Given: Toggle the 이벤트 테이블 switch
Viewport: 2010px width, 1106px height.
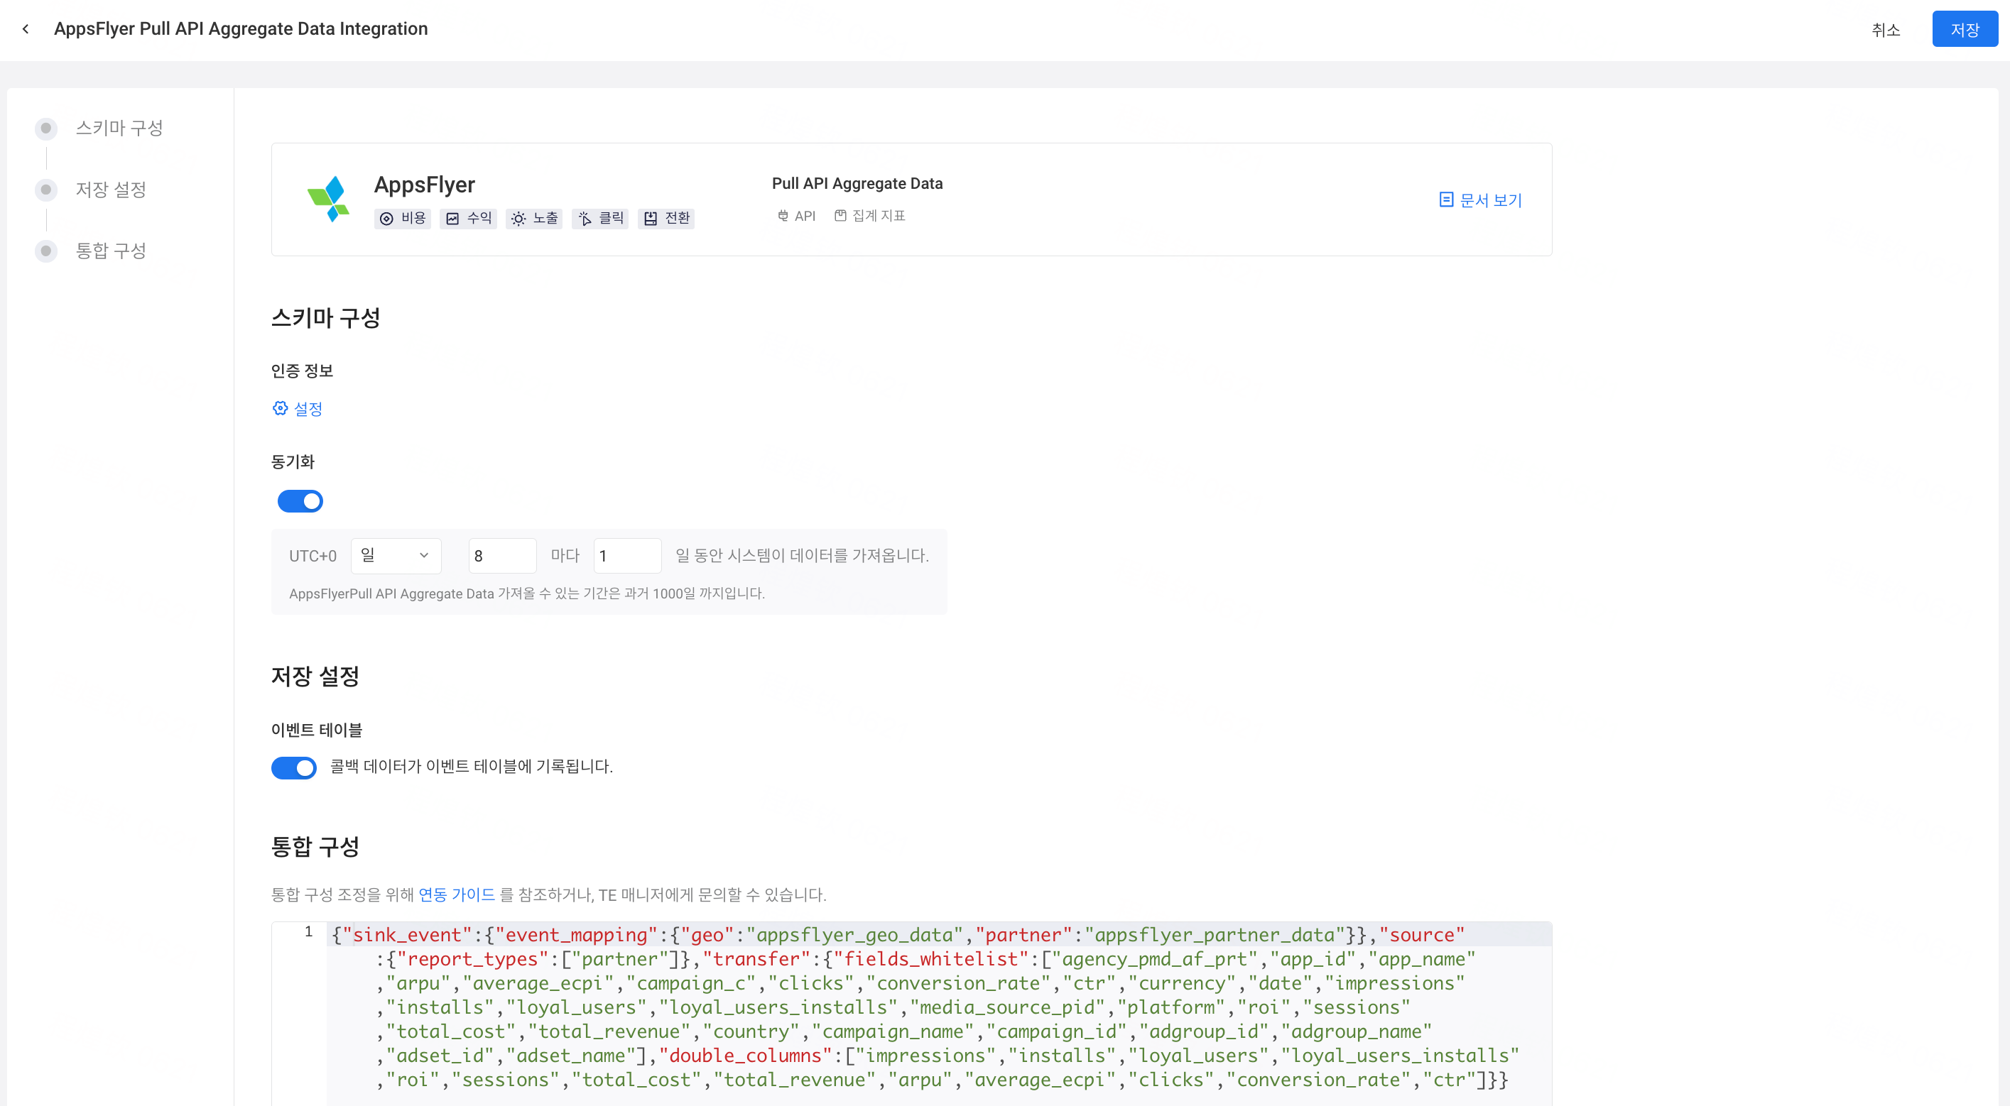Looking at the screenshot, I should [x=294, y=767].
